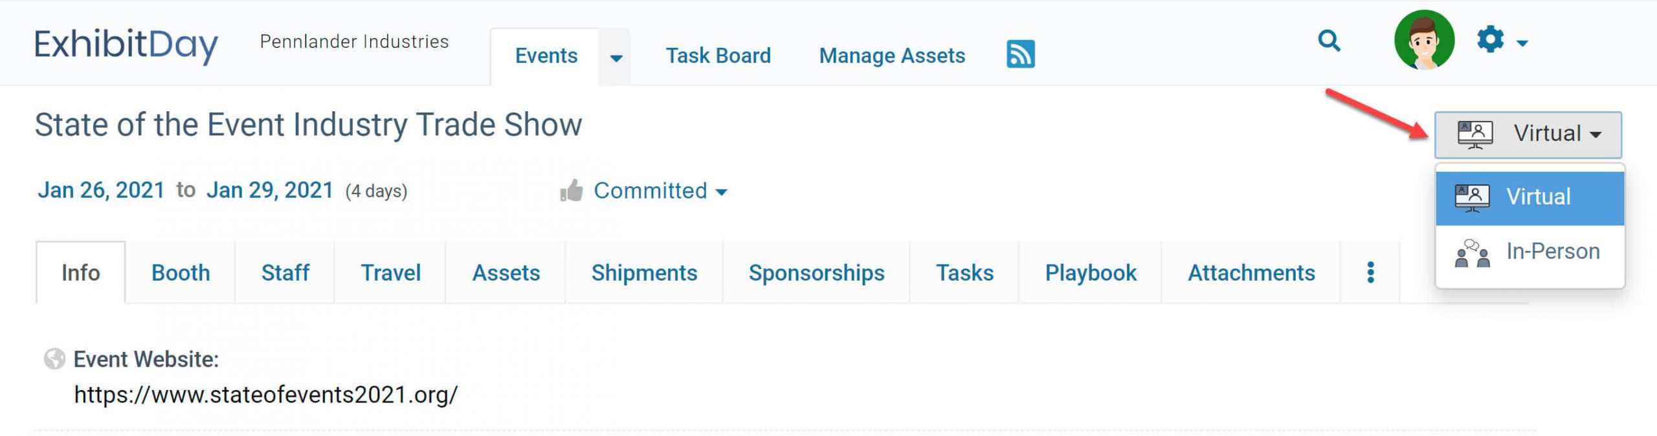Open the Sponsorships tab
This screenshot has width=1657, height=436.
(x=816, y=273)
